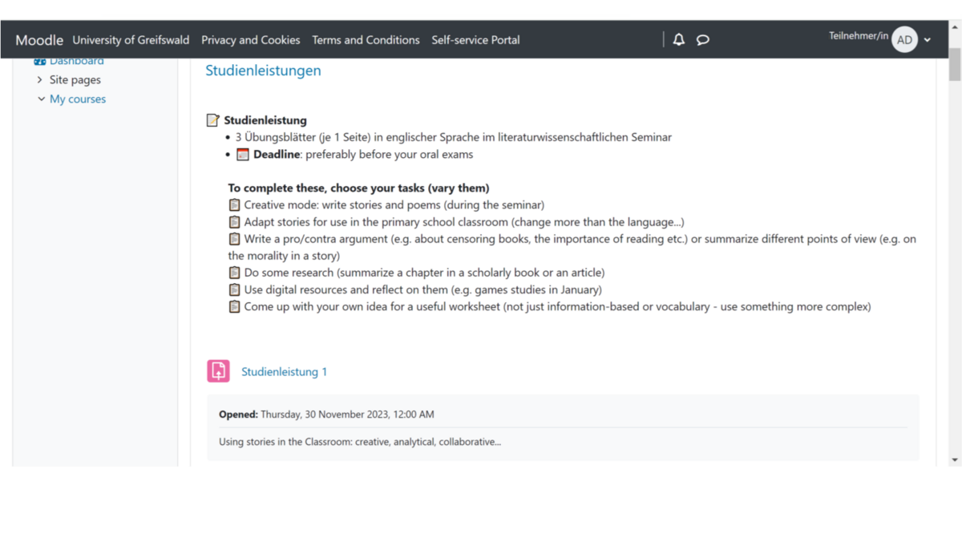This screenshot has height=542, width=962.
Task: Expand the Site pages tree item
Action: [x=40, y=79]
